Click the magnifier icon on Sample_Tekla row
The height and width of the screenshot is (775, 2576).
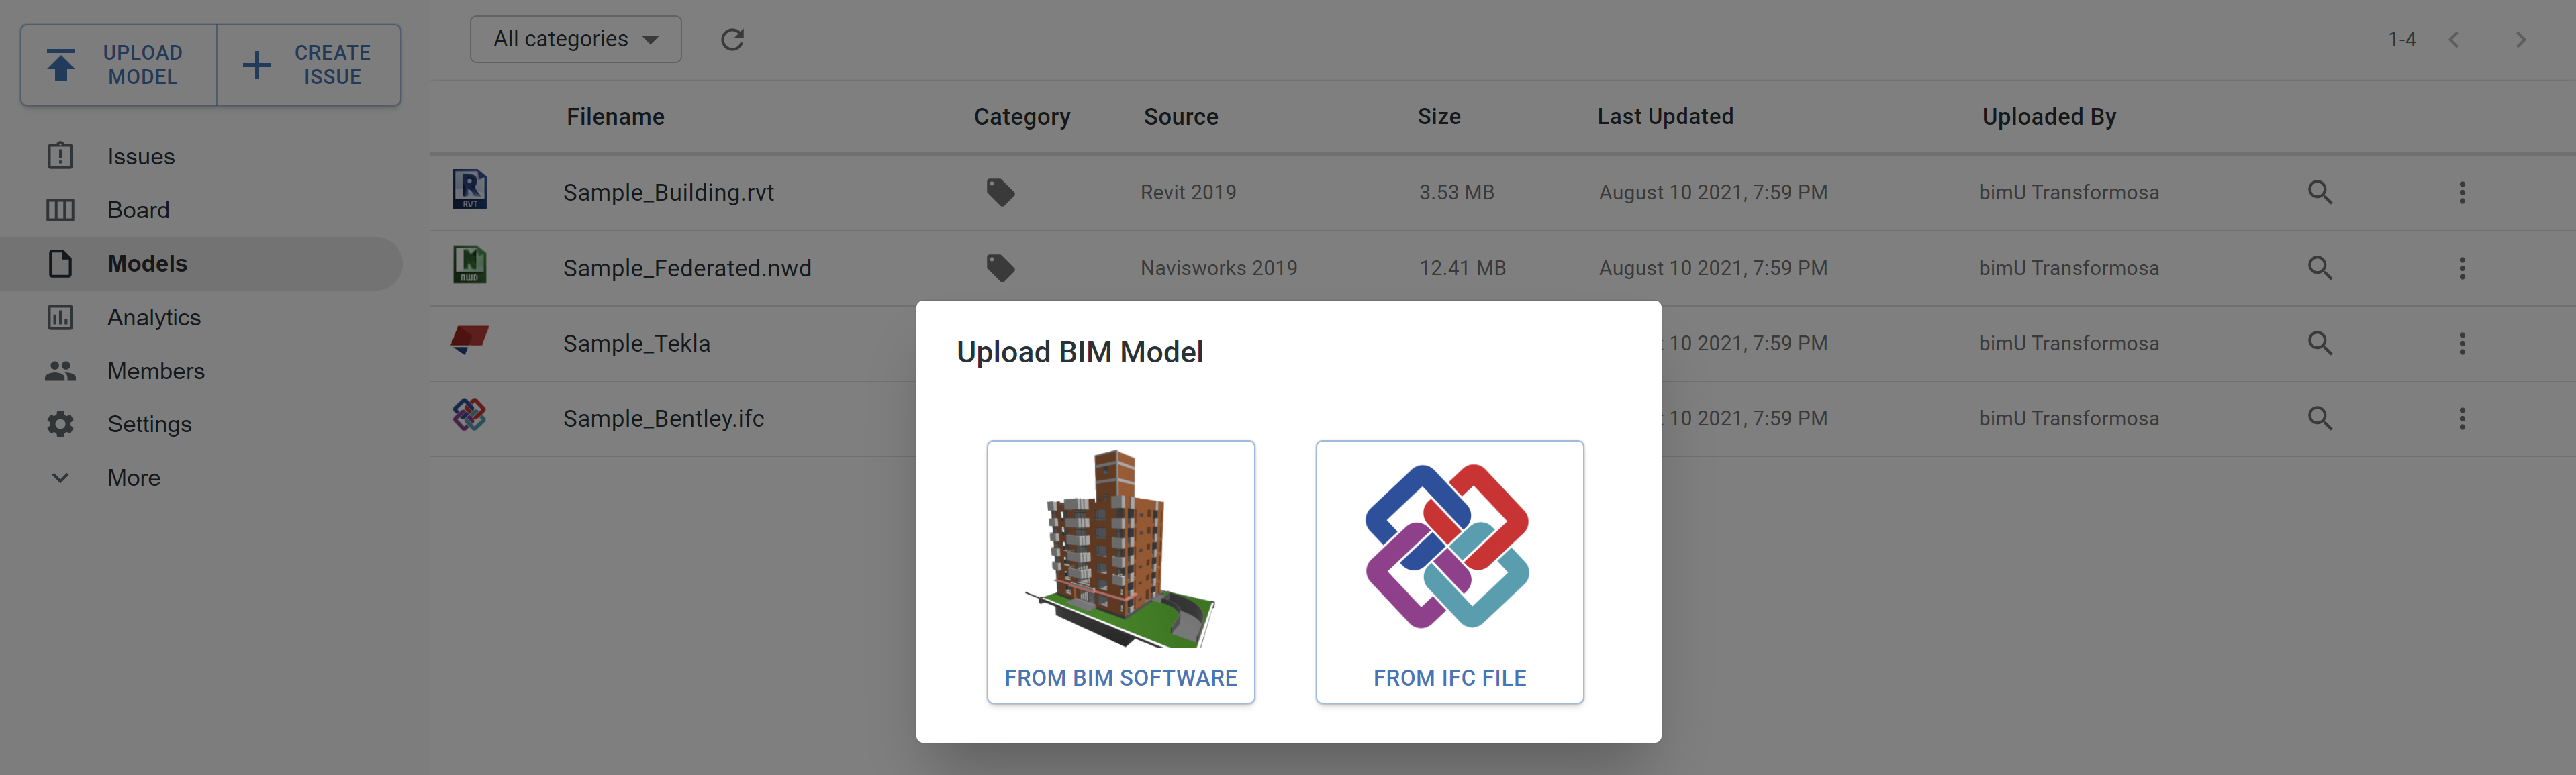pos(2320,343)
